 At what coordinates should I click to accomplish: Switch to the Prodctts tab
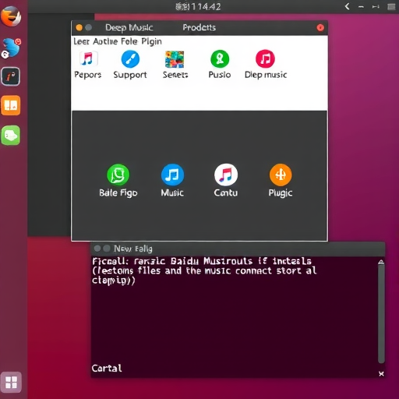point(199,27)
